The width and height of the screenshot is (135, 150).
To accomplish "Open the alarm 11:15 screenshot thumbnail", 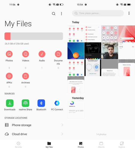I will coord(127,51).
